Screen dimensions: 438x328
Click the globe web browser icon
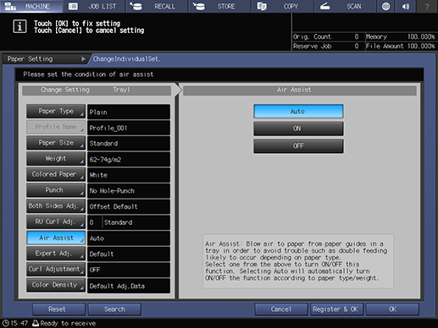(385, 6)
